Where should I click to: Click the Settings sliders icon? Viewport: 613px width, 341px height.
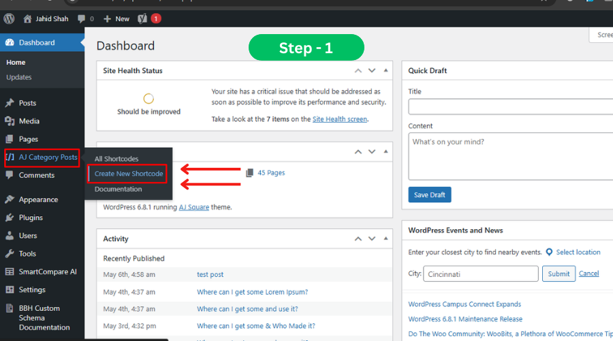coord(10,289)
